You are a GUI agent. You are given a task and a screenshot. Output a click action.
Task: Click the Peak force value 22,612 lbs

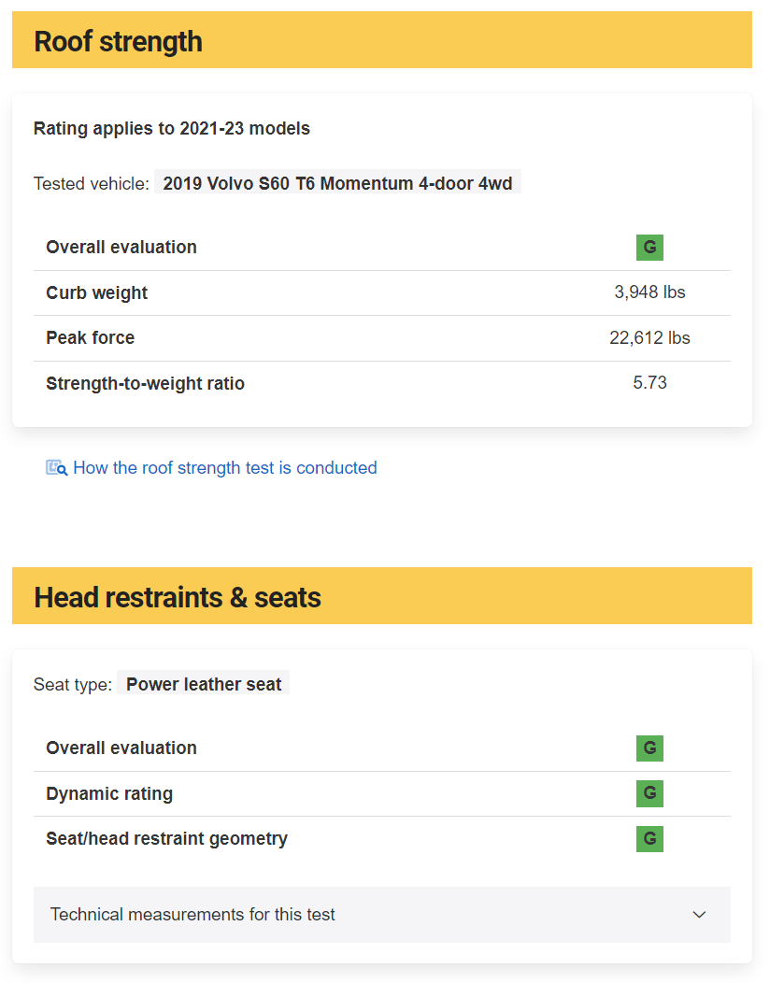click(x=649, y=338)
